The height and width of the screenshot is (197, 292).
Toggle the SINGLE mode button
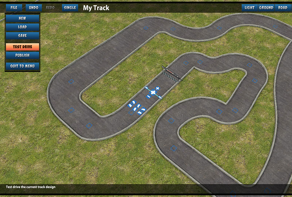[x=70, y=8]
